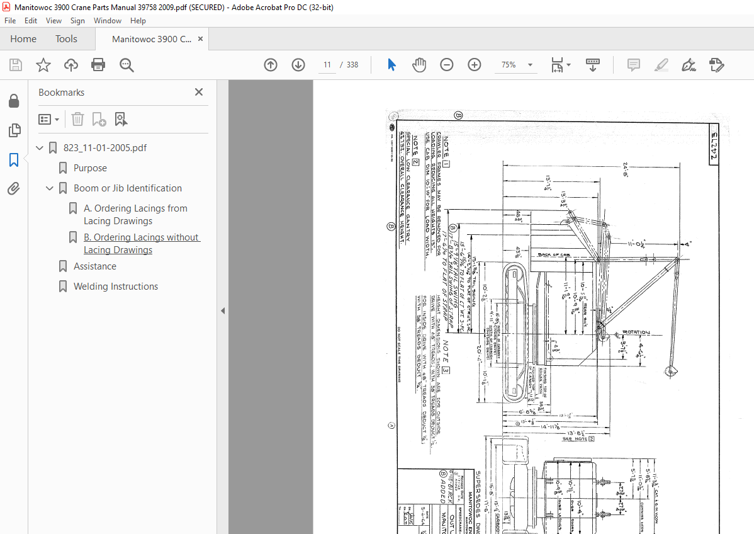The image size is (754, 534).
Task: Zoom in with plus button
Action: (x=475, y=64)
